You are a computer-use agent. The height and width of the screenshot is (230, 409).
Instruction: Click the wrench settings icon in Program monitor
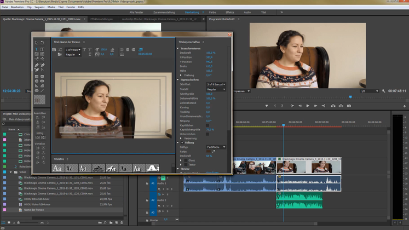coord(383,91)
